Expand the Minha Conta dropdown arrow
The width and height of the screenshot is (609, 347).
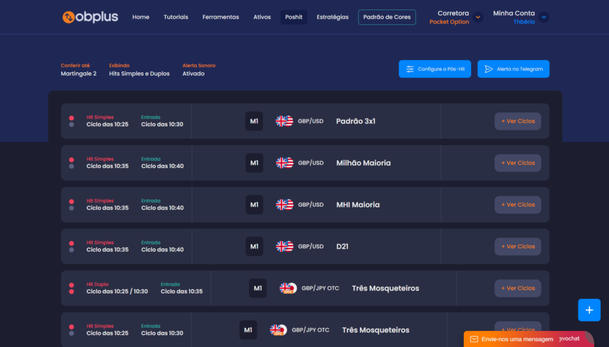click(x=544, y=17)
